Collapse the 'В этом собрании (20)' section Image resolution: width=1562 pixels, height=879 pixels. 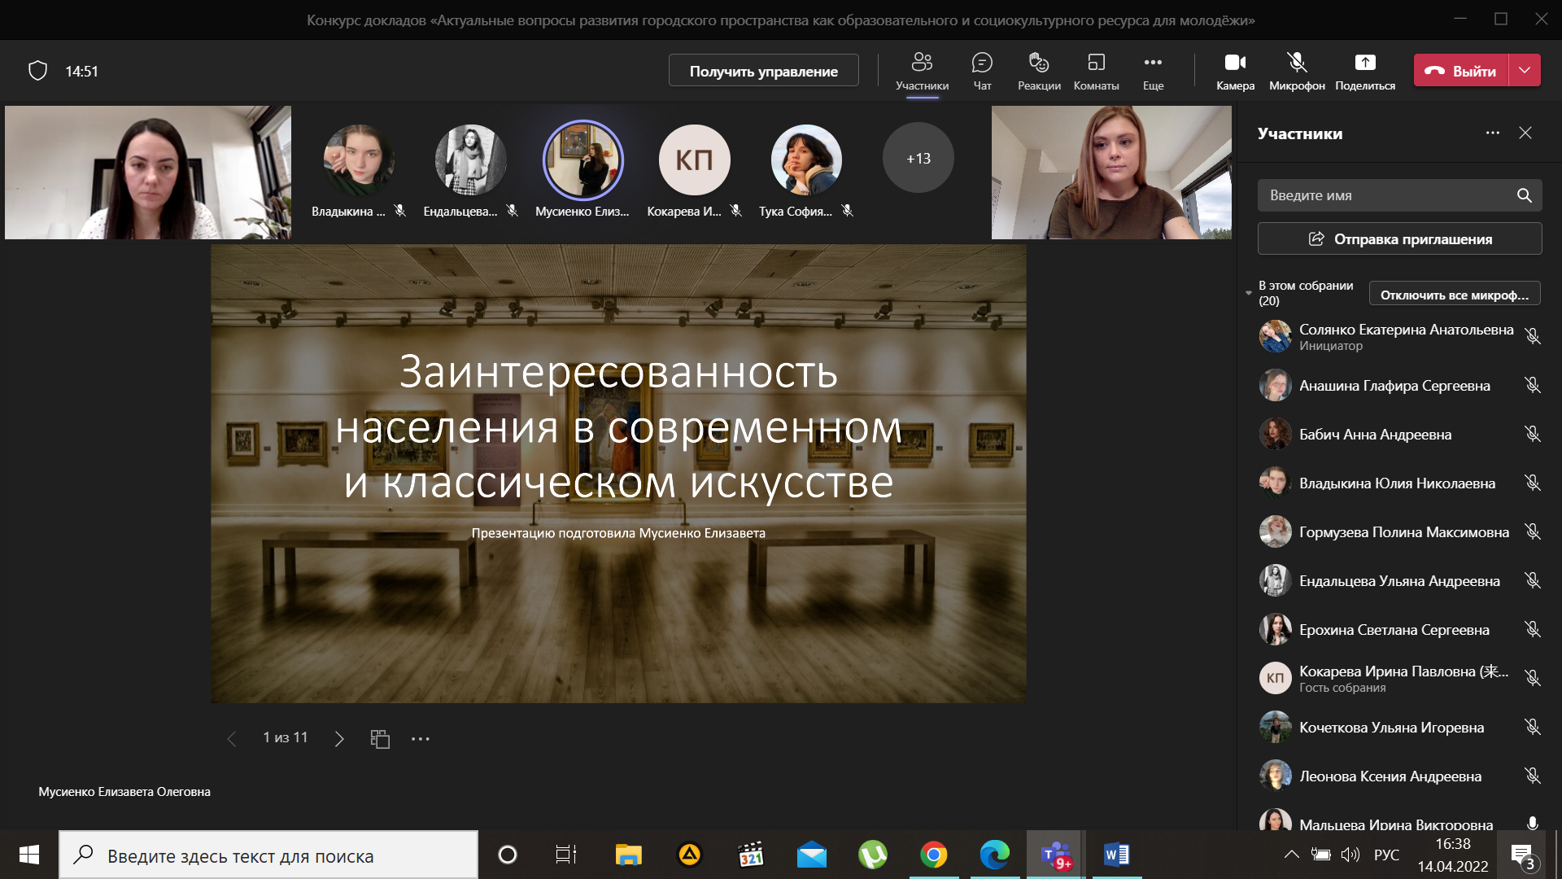(x=1249, y=293)
